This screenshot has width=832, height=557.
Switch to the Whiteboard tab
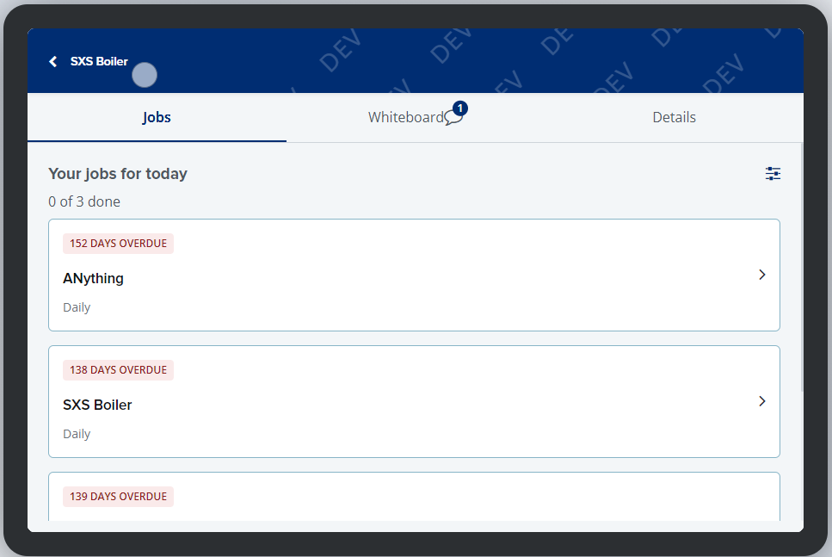416,117
